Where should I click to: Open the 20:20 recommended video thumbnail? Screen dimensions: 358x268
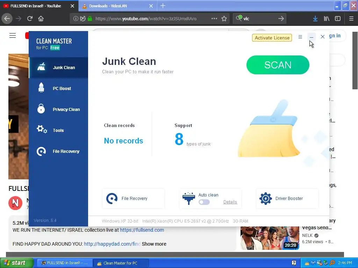[270, 238]
